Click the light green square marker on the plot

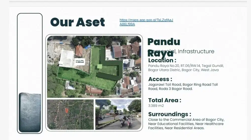click(100, 66)
